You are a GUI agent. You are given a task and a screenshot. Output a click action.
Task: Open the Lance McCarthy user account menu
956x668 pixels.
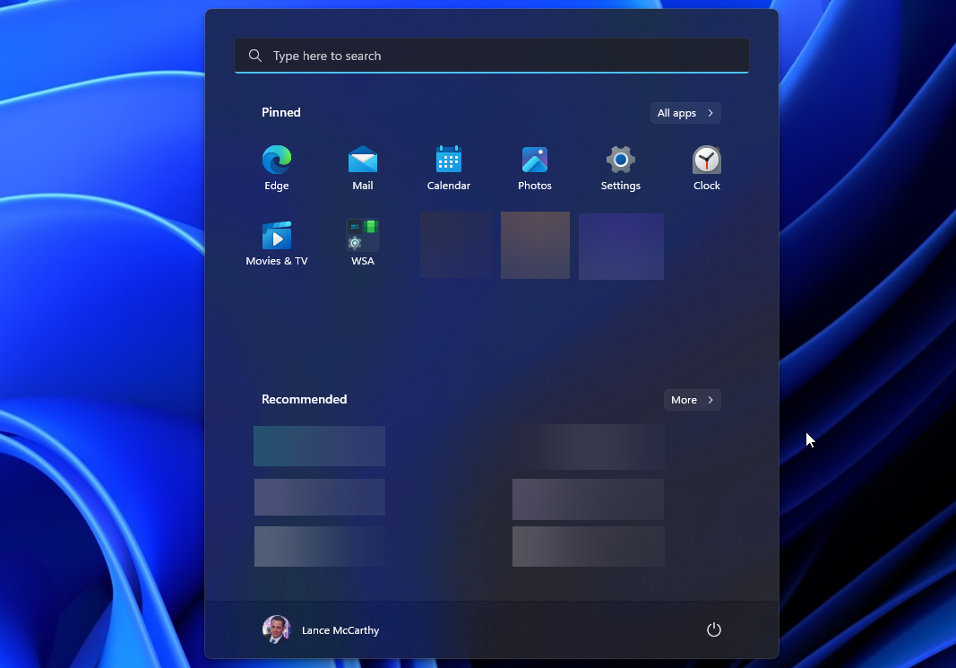[x=321, y=629]
